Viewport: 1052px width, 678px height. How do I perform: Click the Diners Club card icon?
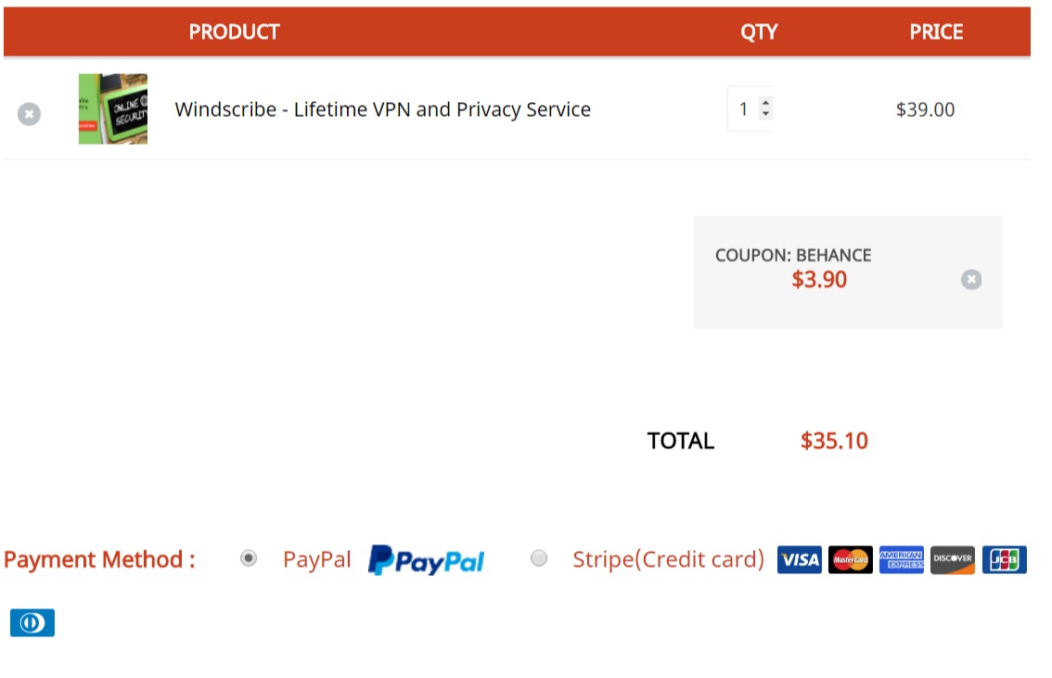point(32,622)
